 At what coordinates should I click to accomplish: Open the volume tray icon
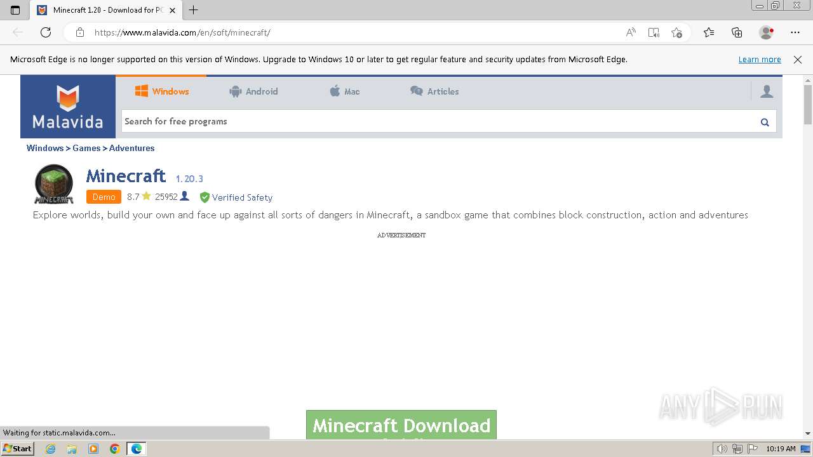point(722,449)
